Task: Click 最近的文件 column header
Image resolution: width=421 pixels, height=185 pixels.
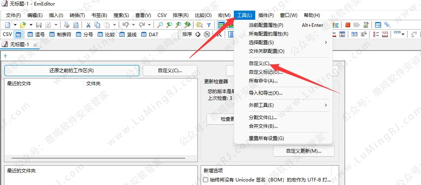Action: (x=44, y=84)
